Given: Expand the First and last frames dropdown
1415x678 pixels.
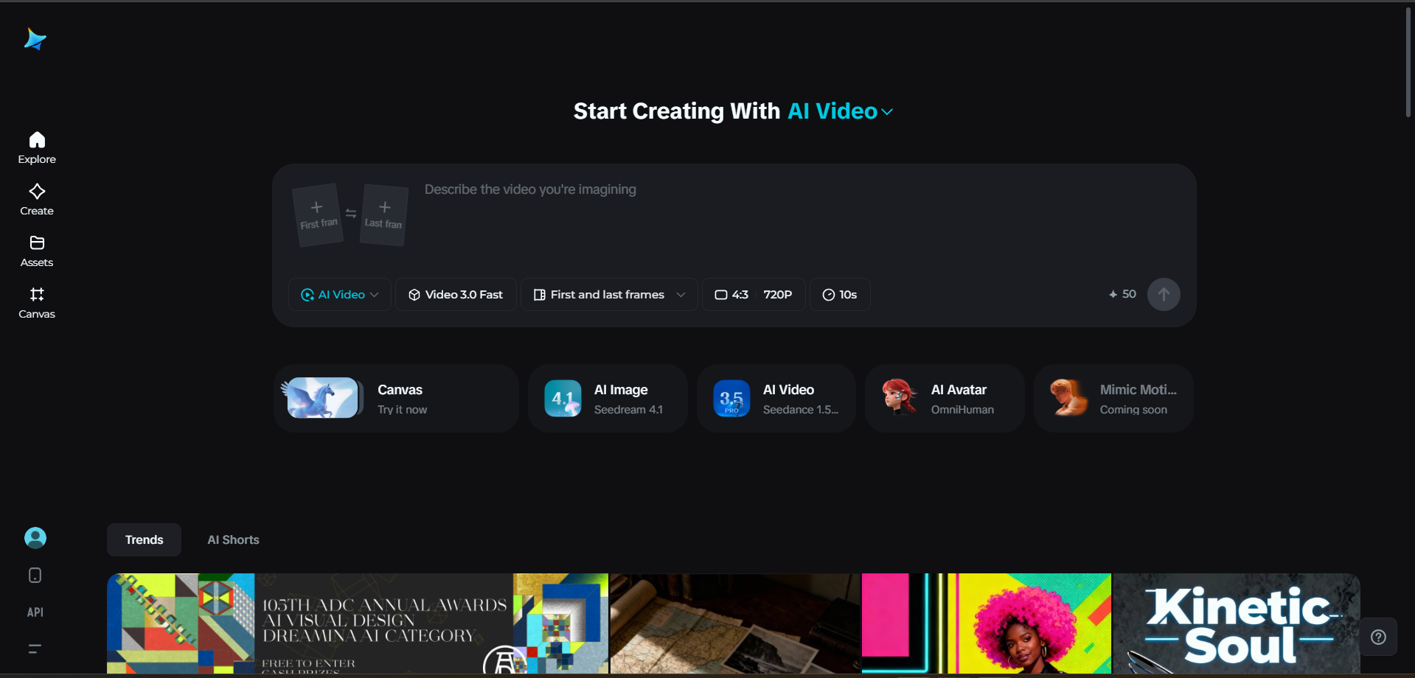Looking at the screenshot, I should coord(609,295).
